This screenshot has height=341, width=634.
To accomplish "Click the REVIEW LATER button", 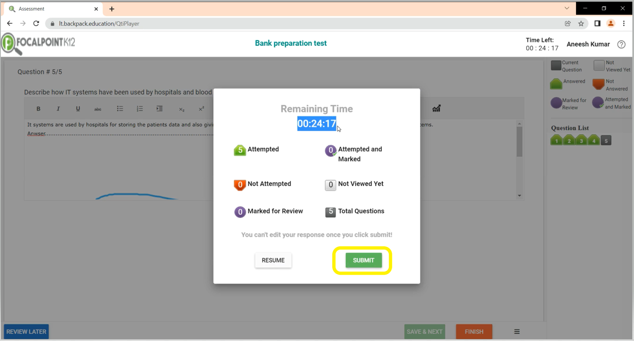I will coord(26,332).
